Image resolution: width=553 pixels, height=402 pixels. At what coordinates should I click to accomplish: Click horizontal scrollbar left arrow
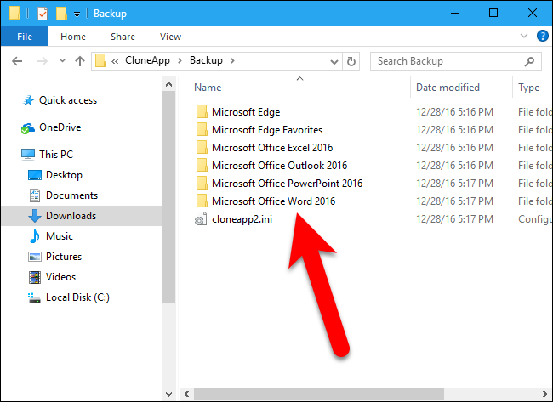pos(186,394)
